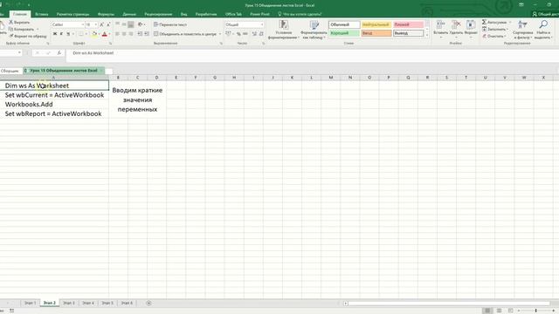Apply the red font color

coord(105,34)
